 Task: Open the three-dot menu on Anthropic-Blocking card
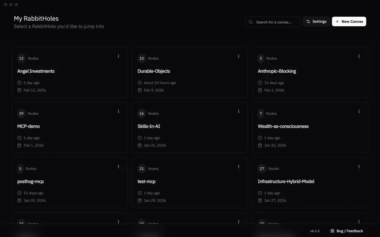(x=359, y=56)
